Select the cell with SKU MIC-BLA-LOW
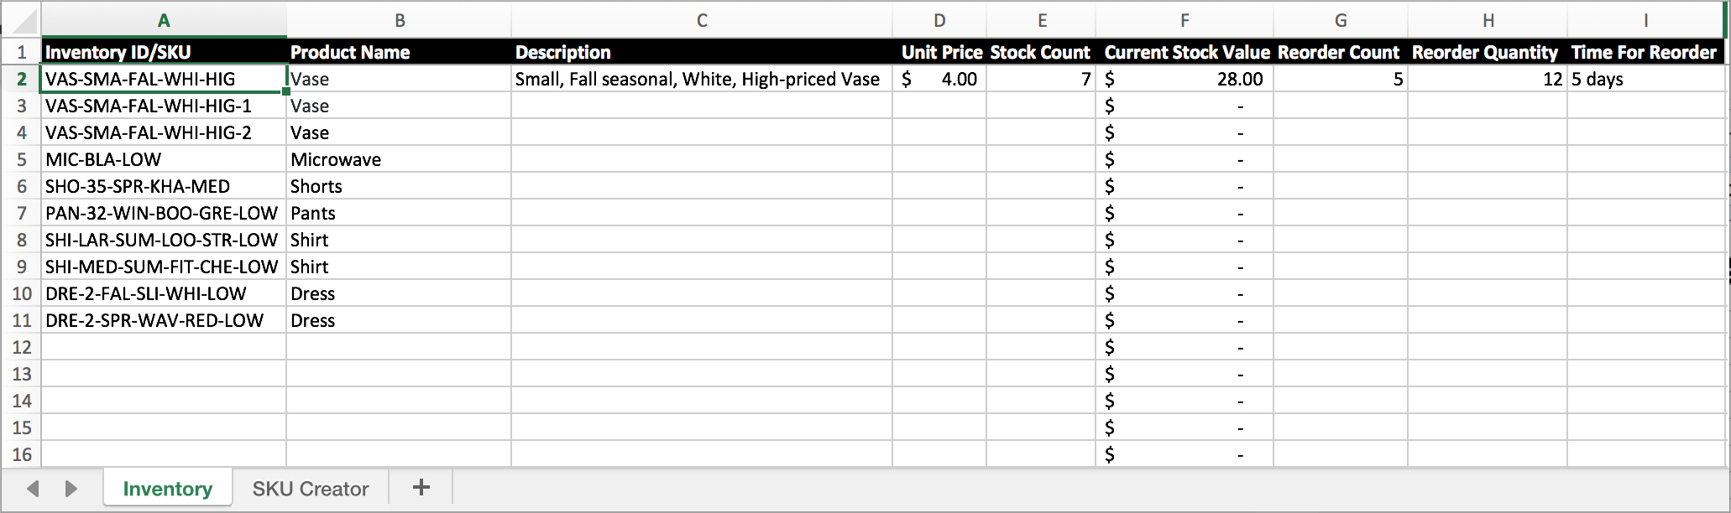Viewport: 1731px width, 513px height. (x=164, y=158)
